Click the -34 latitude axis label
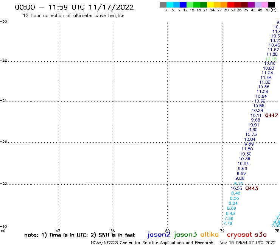 [3, 101]
